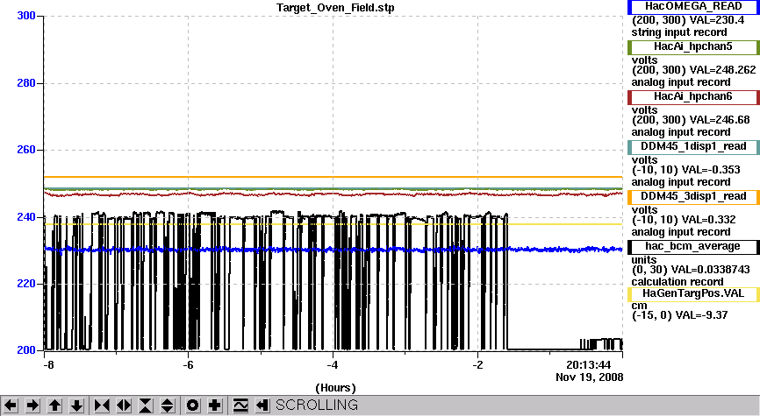The width and height of the screenshot is (760, 416).
Task: Click the -6 label on the time axis
Action: click(x=188, y=364)
